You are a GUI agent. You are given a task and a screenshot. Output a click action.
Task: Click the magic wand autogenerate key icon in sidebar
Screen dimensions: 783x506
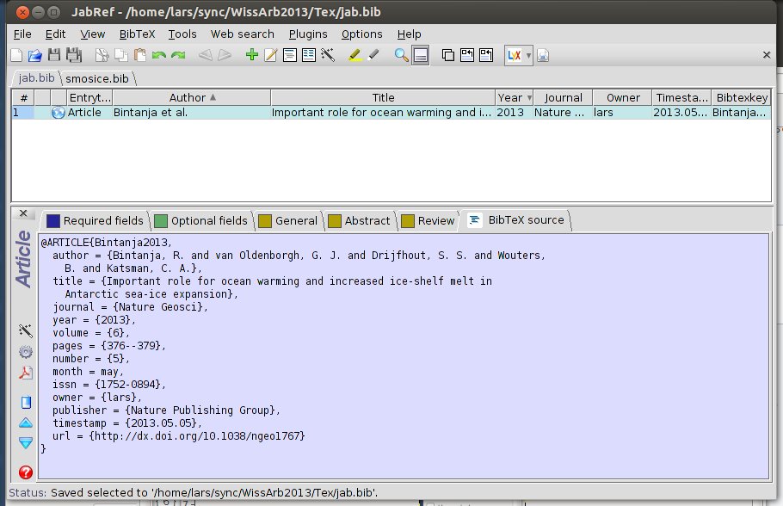[x=26, y=330]
